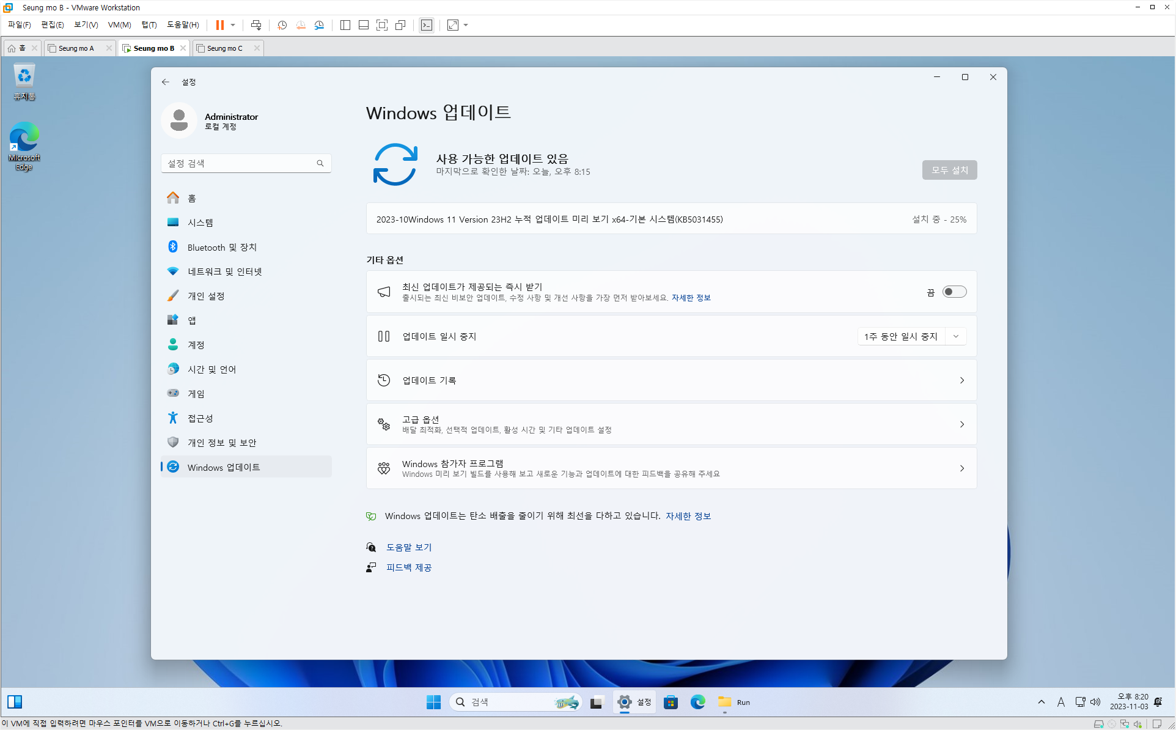Click the take snapshot icon
The height and width of the screenshot is (730, 1176).
[x=282, y=25]
